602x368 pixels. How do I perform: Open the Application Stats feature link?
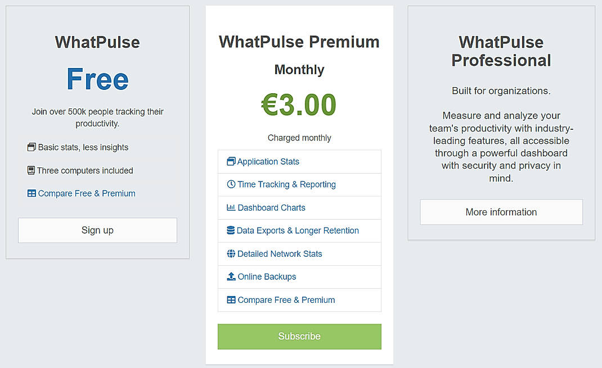tap(267, 161)
